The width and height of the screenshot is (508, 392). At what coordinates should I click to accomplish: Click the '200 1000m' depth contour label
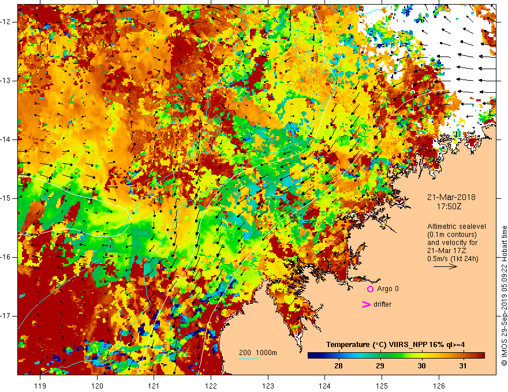tap(258, 353)
